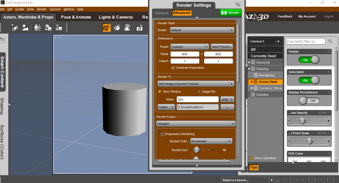The width and height of the screenshot is (339, 183).
Task: Uncheck the Show Sub Items checkbox
Action: [x=251, y=158]
